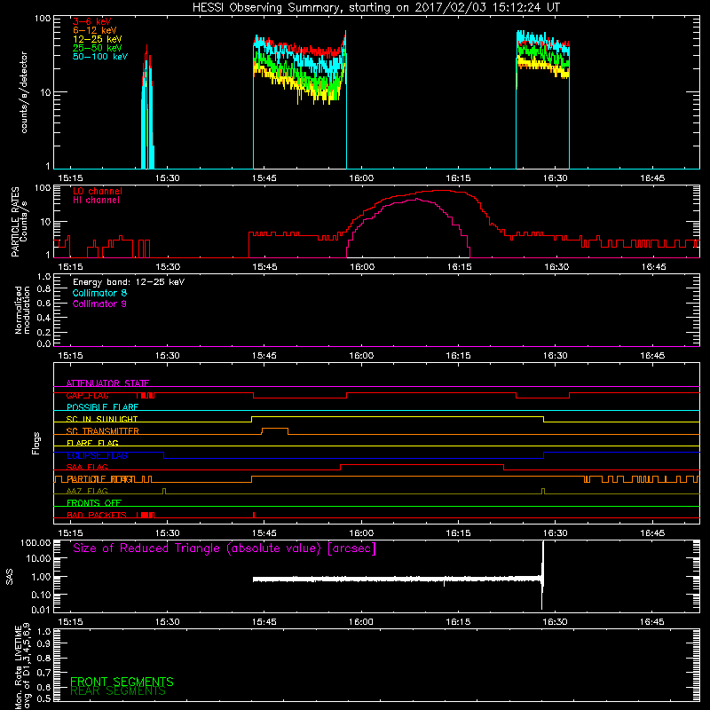The height and width of the screenshot is (710, 710).
Task: Click the "10.00" SAS axis value
Action: point(38,559)
